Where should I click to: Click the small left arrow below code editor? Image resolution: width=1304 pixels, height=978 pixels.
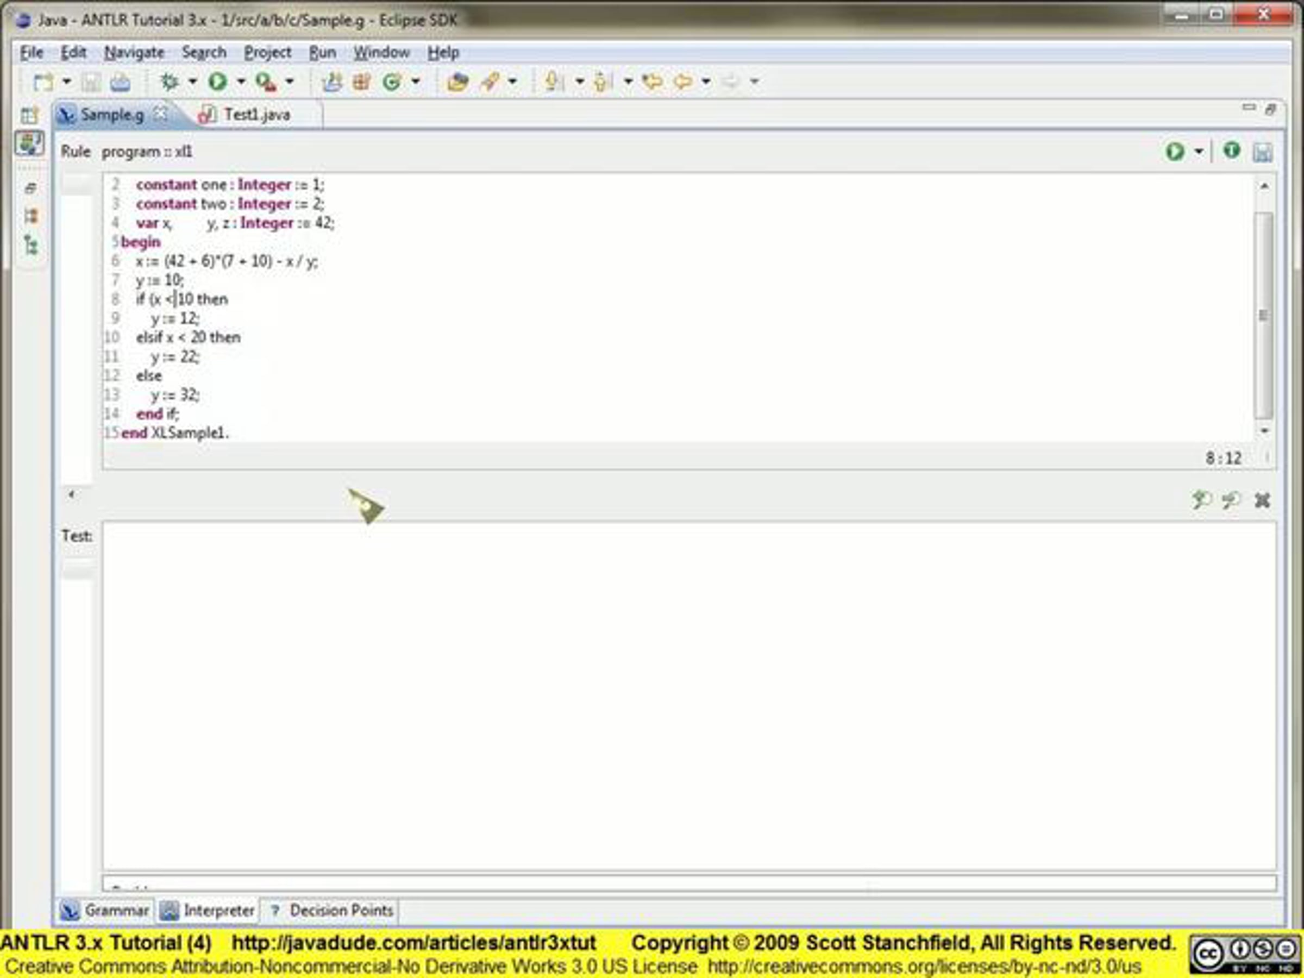[x=71, y=494]
